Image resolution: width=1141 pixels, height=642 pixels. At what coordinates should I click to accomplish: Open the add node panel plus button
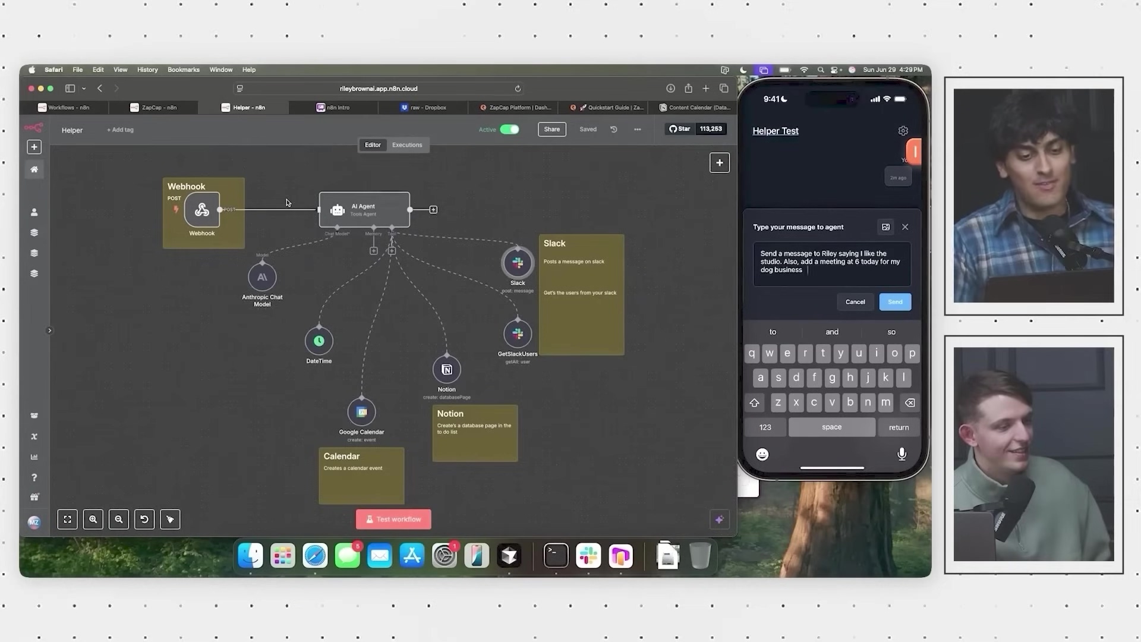click(x=720, y=163)
